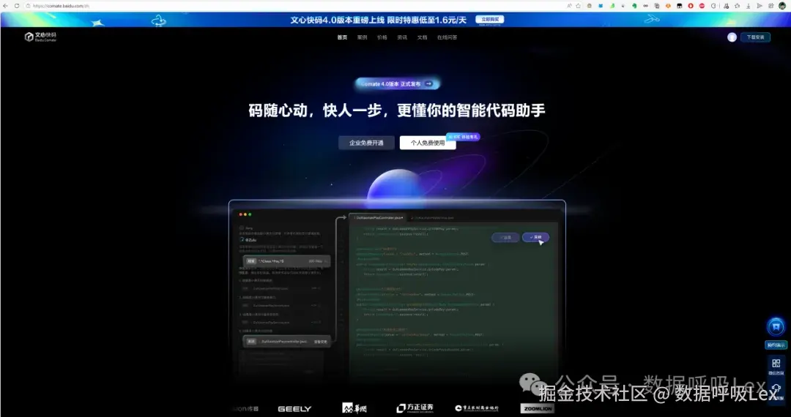Viewport: 791px width, 417px height.
Task: Open the 在线问答 navigation item
Action: 447,37
